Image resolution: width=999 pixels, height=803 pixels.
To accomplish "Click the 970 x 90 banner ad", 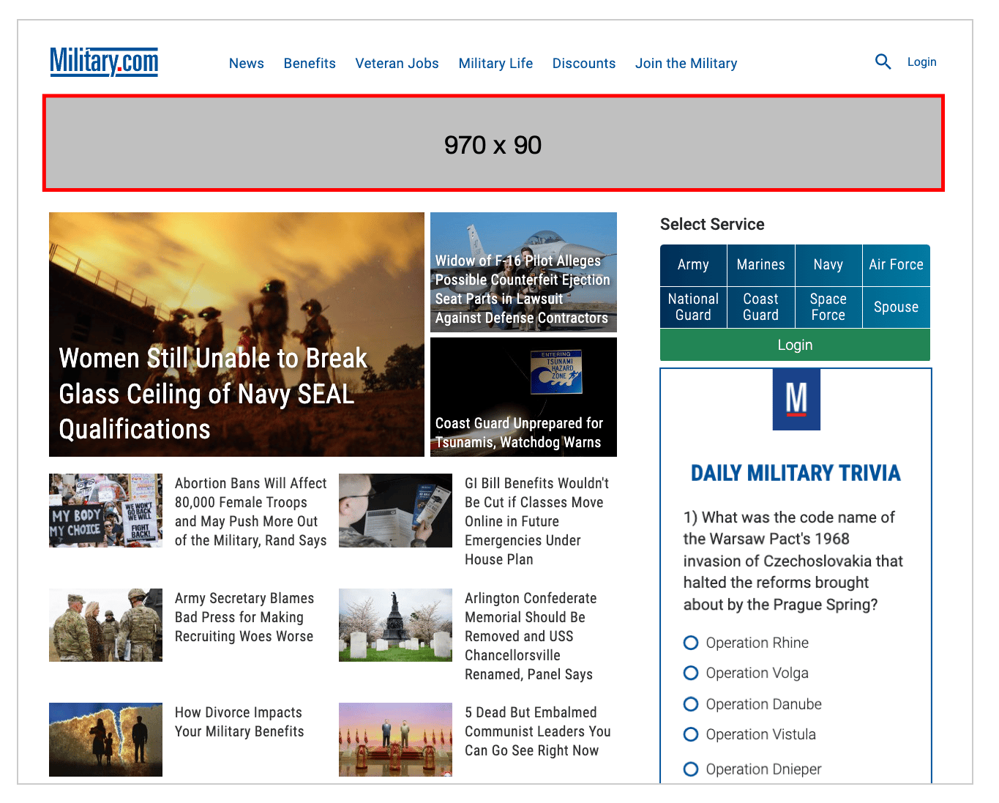I will [493, 143].
